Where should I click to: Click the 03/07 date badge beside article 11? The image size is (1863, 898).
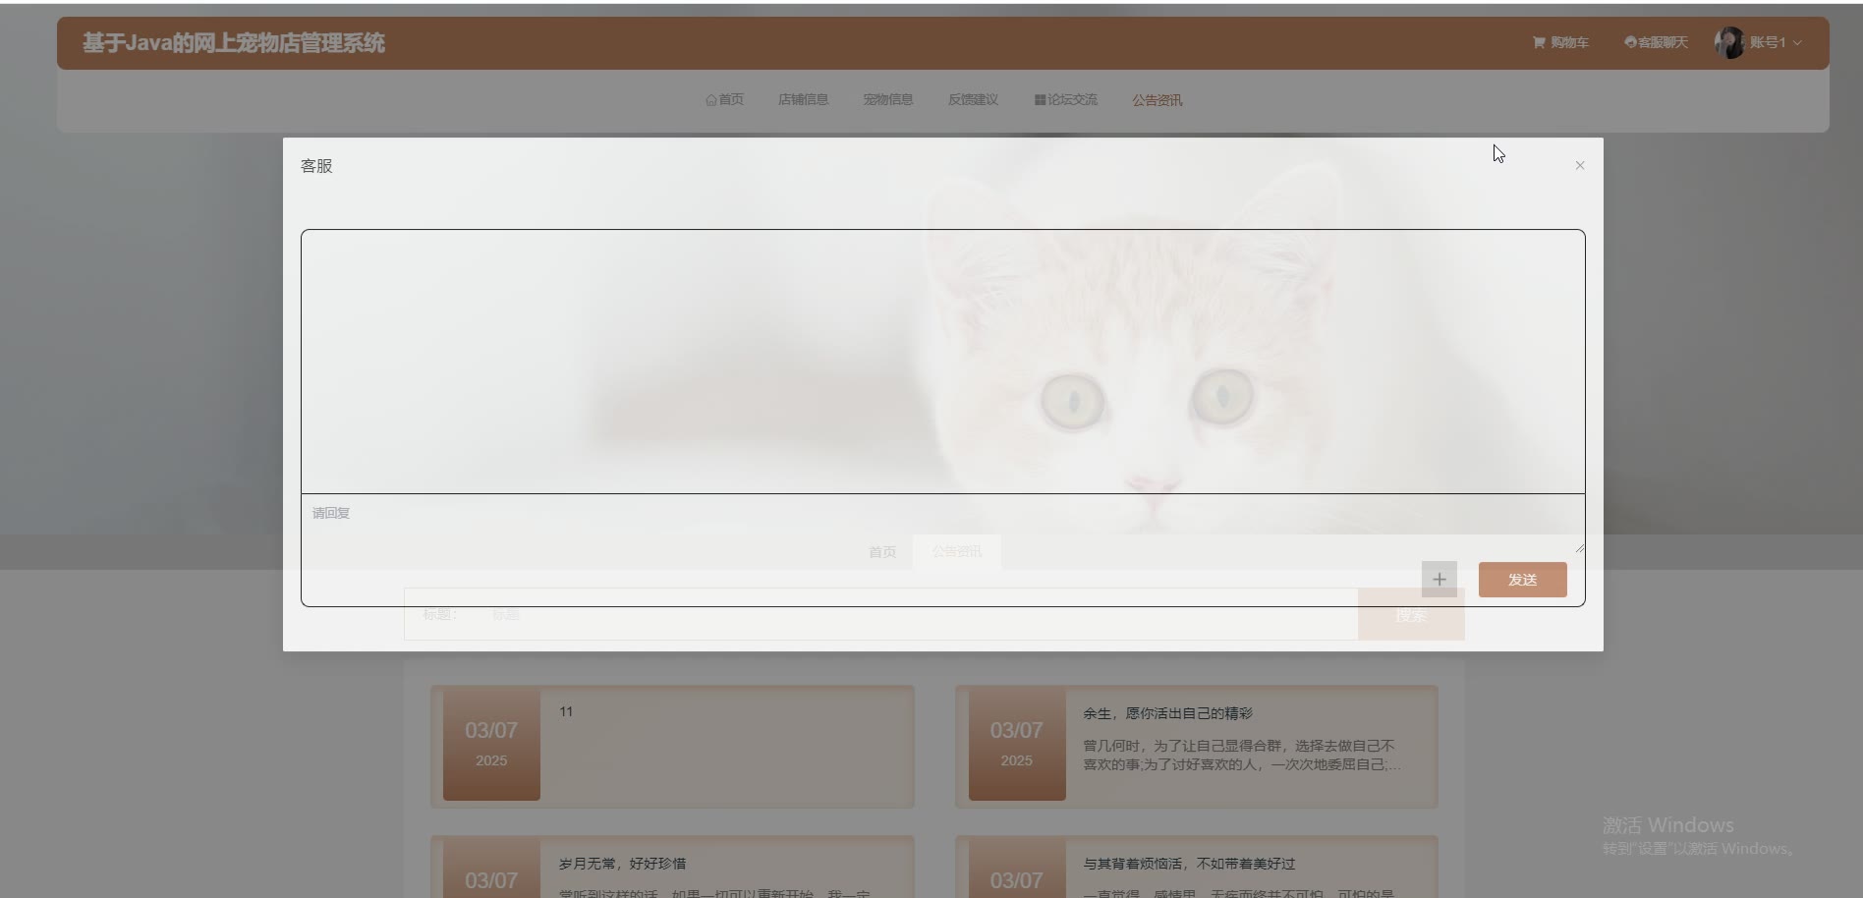pos(491,744)
